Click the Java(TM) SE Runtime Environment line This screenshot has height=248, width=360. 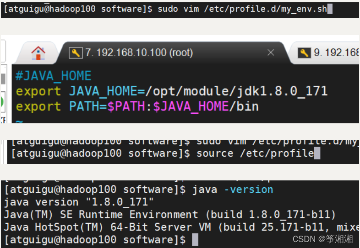170,215
